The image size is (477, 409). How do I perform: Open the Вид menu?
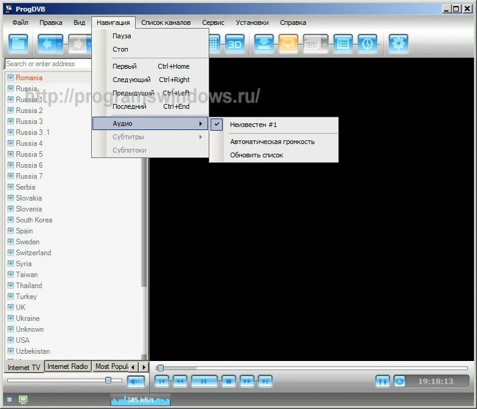79,22
